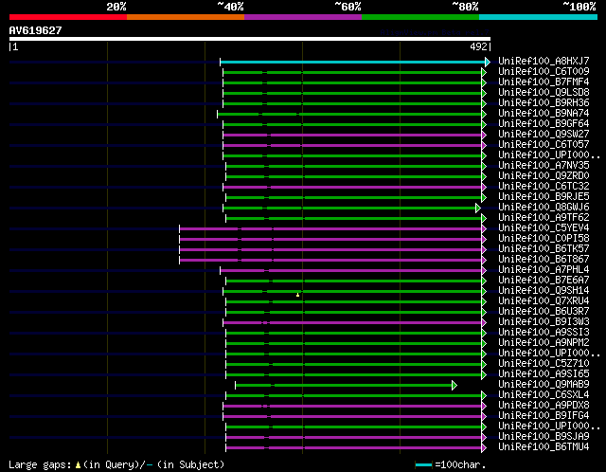Screen dimensions: 606x472
Task: Open the UniRef100_B7FMF4 entry
Action: [544, 82]
